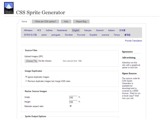This screenshot has height=119, width=165.
Task: Switch language to čeština
Action: (x=49, y=30)
